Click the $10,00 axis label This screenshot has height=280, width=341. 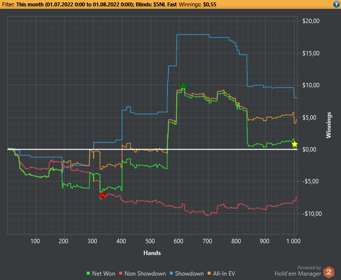point(311,85)
